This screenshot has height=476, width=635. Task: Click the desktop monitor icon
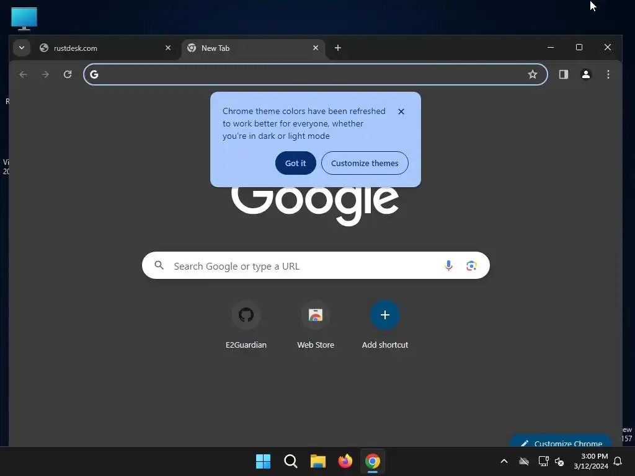click(24, 19)
